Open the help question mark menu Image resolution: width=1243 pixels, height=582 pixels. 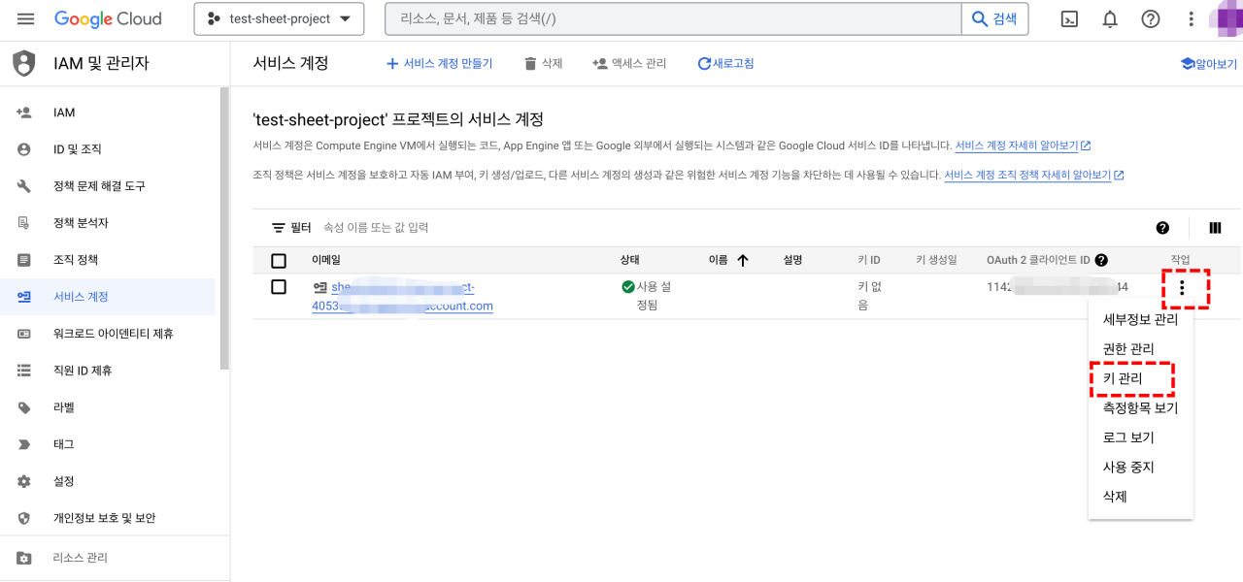point(1151,19)
